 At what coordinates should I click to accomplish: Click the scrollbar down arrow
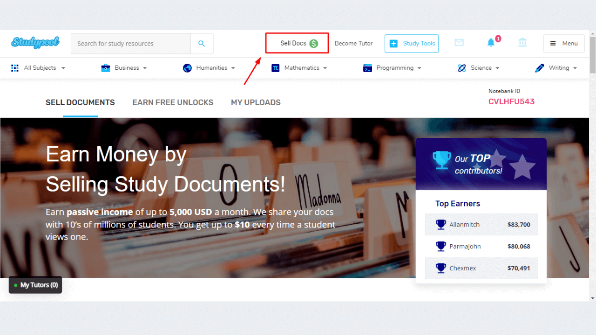[592, 298]
